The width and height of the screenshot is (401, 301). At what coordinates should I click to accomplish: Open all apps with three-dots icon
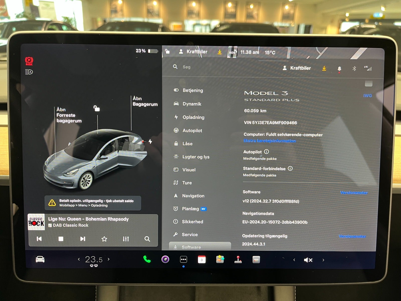coord(183,259)
